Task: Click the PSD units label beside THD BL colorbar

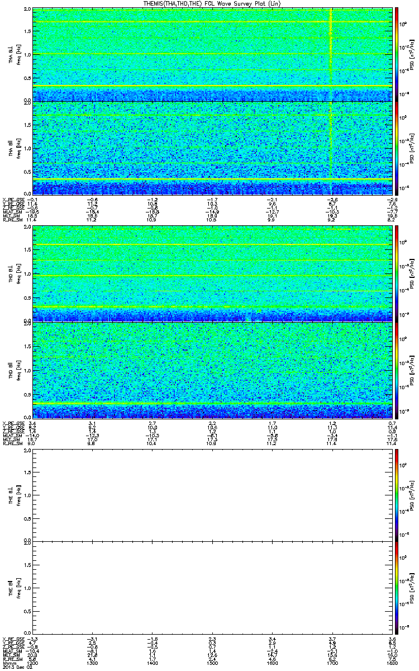Action: click(x=412, y=274)
